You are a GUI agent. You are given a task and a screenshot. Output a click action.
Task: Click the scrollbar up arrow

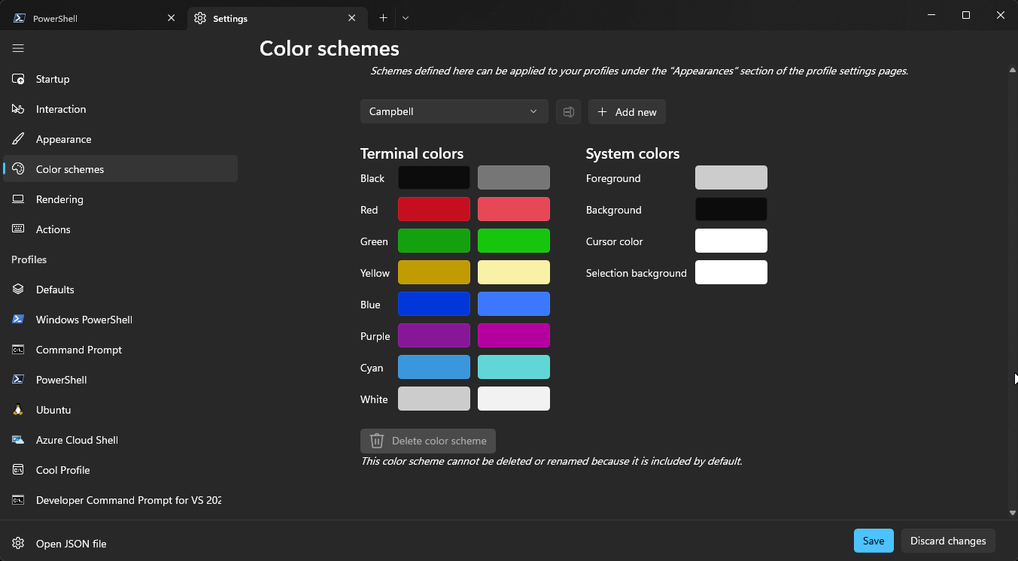tap(1012, 70)
